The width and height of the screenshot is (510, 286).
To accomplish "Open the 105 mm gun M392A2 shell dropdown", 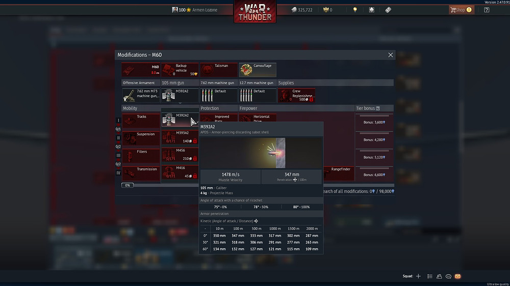I will (180, 96).
